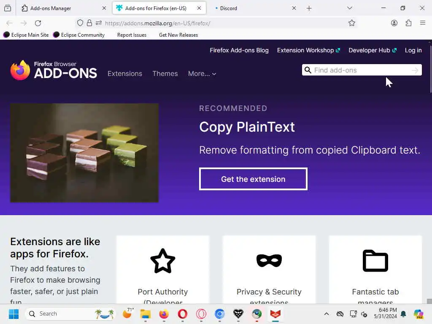Open the Developer Hub link
The width and height of the screenshot is (432, 324).
[373, 50]
